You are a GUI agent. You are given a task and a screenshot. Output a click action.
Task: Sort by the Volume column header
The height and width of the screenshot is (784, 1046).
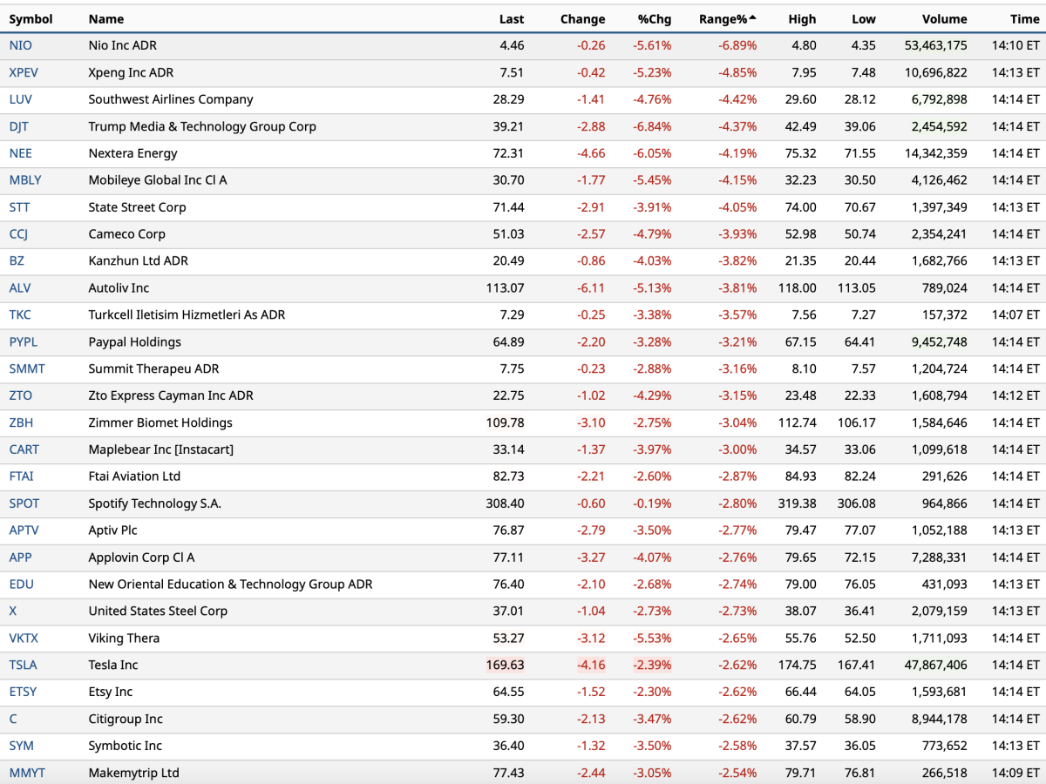pos(944,19)
